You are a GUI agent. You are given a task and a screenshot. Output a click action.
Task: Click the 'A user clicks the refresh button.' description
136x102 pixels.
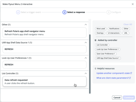(x=20, y=83)
